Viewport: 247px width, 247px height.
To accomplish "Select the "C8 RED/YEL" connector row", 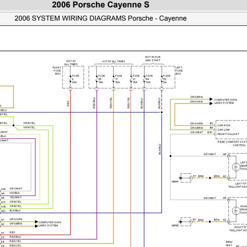I will click(11, 246).
